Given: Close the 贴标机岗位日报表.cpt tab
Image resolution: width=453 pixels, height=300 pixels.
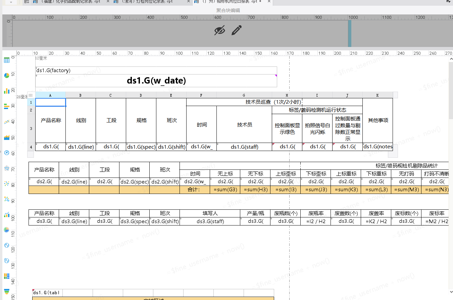Looking at the screenshot, I should click(x=269, y=2).
